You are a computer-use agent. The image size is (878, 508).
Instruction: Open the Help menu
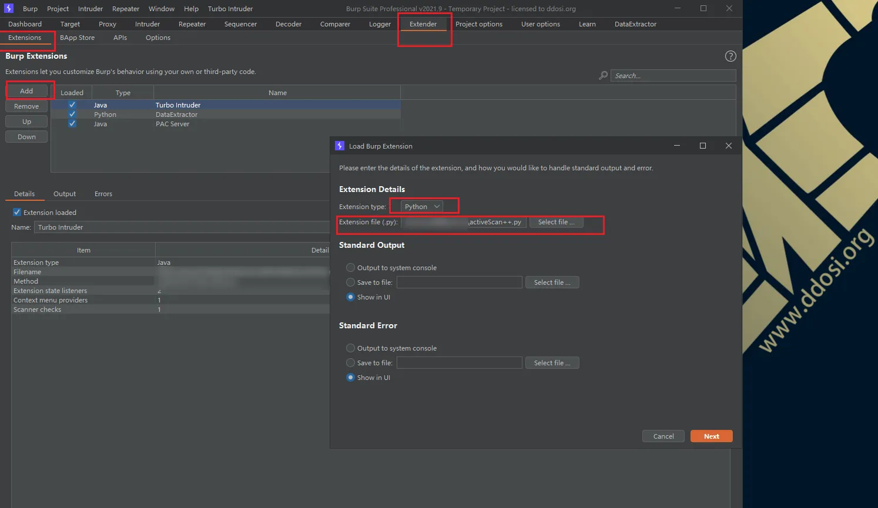(x=191, y=9)
